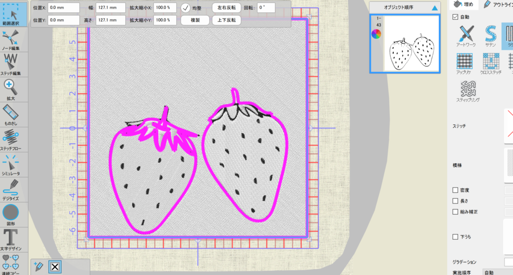Image resolution: width=513 pixels, height=275 pixels.
Task: Click the color wheel in object list
Action: pyautogui.click(x=376, y=34)
